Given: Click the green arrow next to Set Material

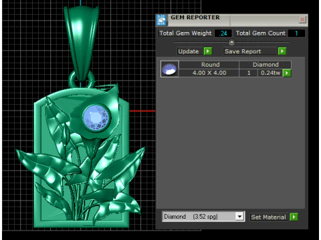Looking at the screenshot, I should point(294,217).
